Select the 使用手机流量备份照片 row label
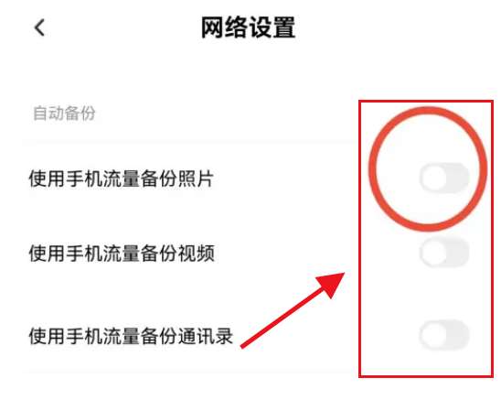The width and height of the screenshot is (501, 400). pyautogui.click(x=121, y=178)
